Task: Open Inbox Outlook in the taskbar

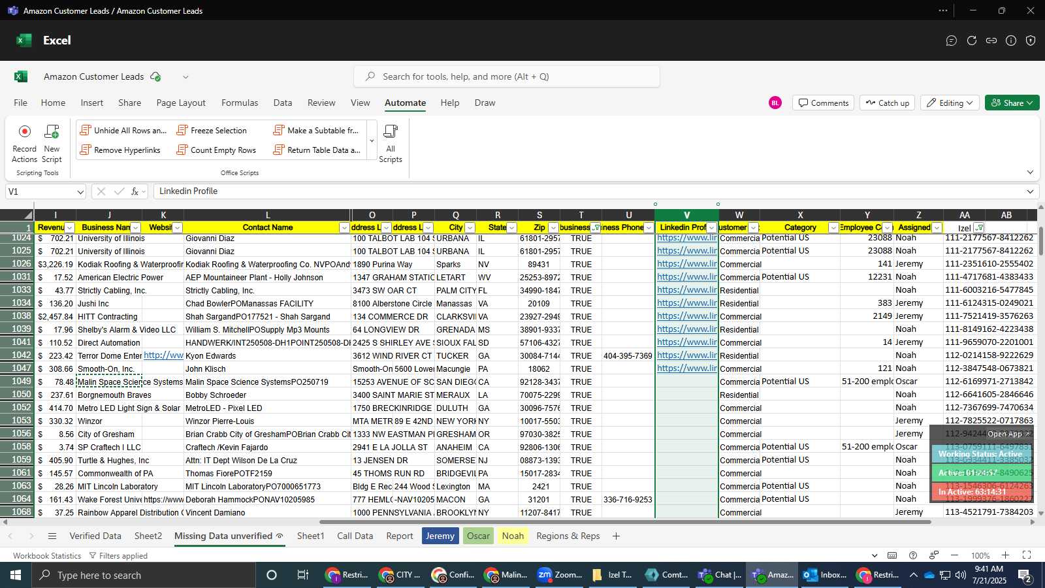Action: click(x=825, y=575)
